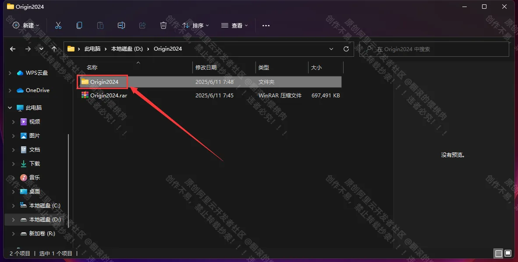Click 此电脑 in the address breadcrumb
This screenshot has height=262, width=518.
click(92, 49)
